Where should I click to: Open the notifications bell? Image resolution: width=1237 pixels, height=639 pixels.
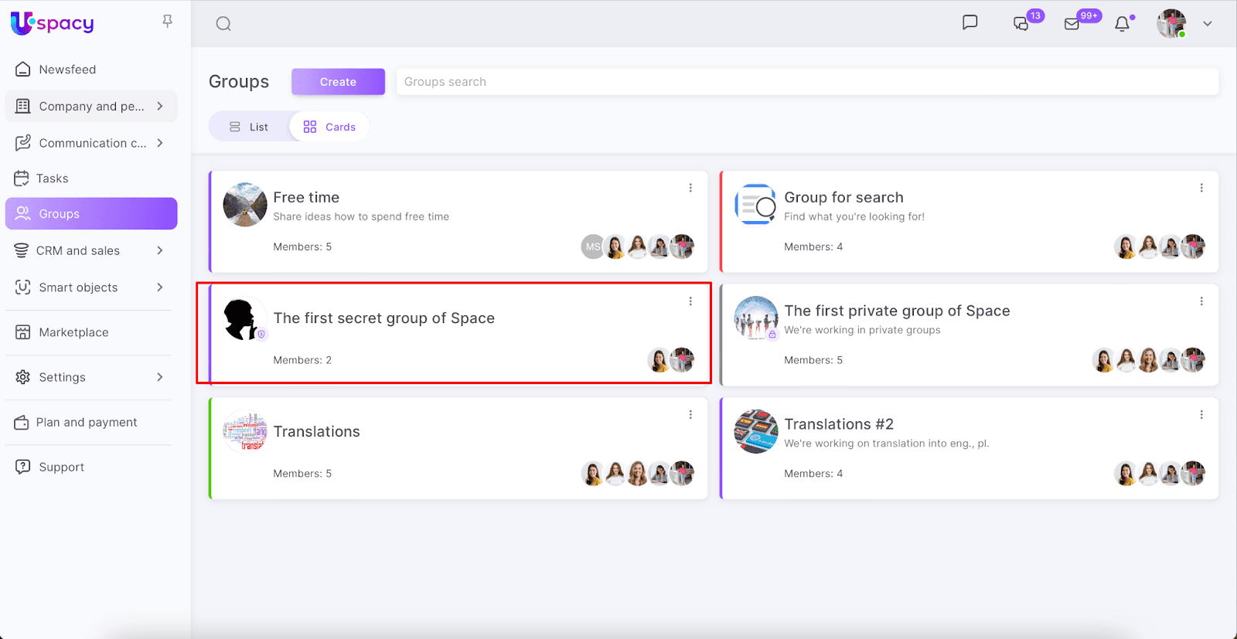(1122, 24)
